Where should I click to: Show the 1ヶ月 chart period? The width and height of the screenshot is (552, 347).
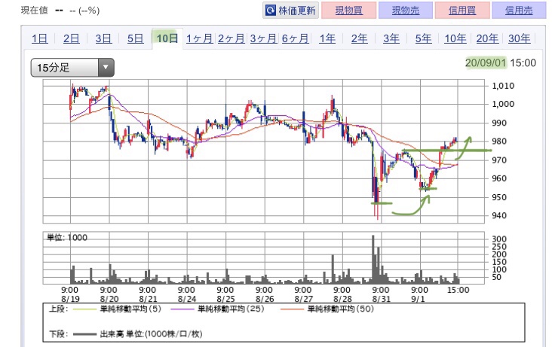point(199,38)
